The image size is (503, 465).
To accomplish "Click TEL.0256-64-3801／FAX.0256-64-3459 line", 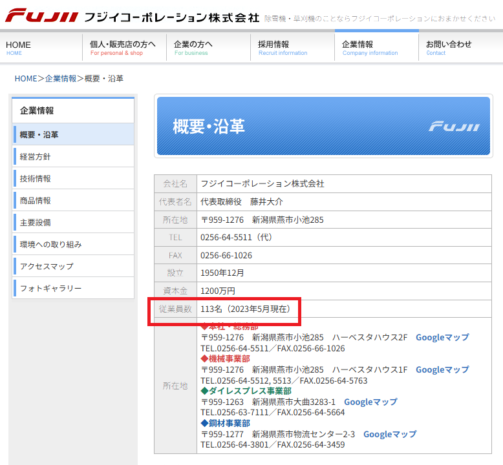I will [x=273, y=445].
